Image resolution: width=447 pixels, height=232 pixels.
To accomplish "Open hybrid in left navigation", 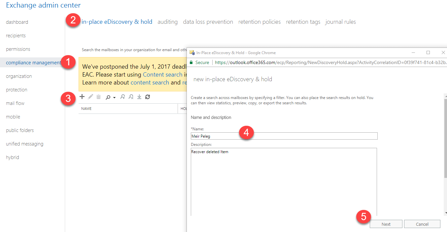I will [x=13, y=157].
